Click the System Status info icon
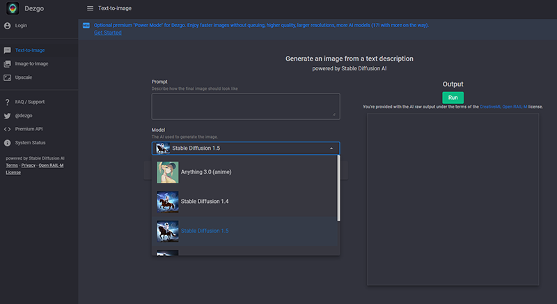Image resolution: width=557 pixels, height=304 pixels. [7, 143]
